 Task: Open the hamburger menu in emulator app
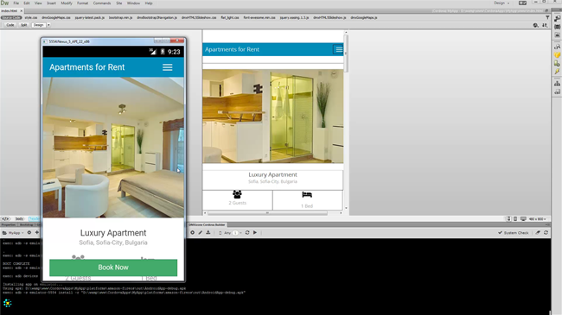168,67
